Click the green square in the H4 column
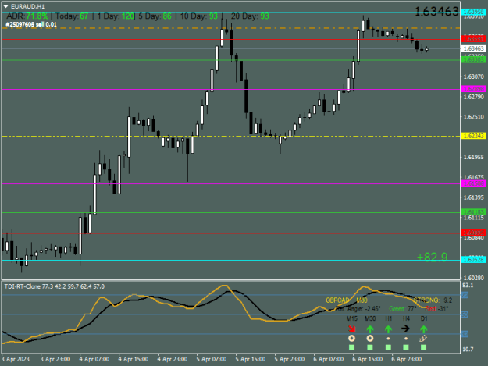This screenshot has height=366, width=488. point(406,347)
